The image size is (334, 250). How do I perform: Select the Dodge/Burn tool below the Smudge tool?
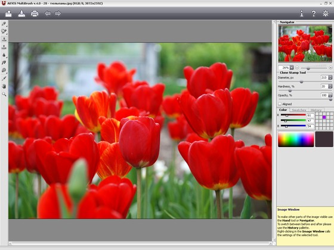click(4, 70)
